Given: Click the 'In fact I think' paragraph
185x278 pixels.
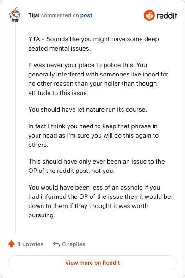Looking at the screenshot, I should [93, 135].
